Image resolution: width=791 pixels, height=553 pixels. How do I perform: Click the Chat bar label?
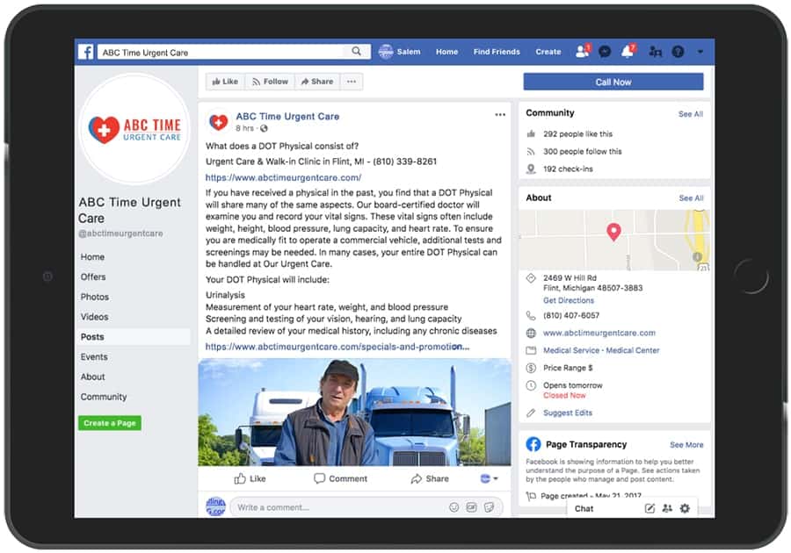click(x=584, y=509)
